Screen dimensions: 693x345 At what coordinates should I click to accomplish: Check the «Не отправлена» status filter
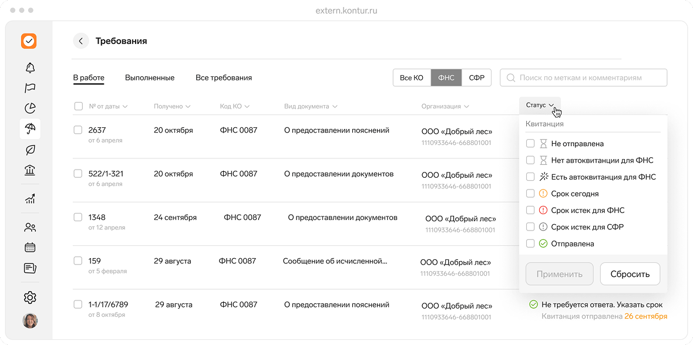pos(530,143)
